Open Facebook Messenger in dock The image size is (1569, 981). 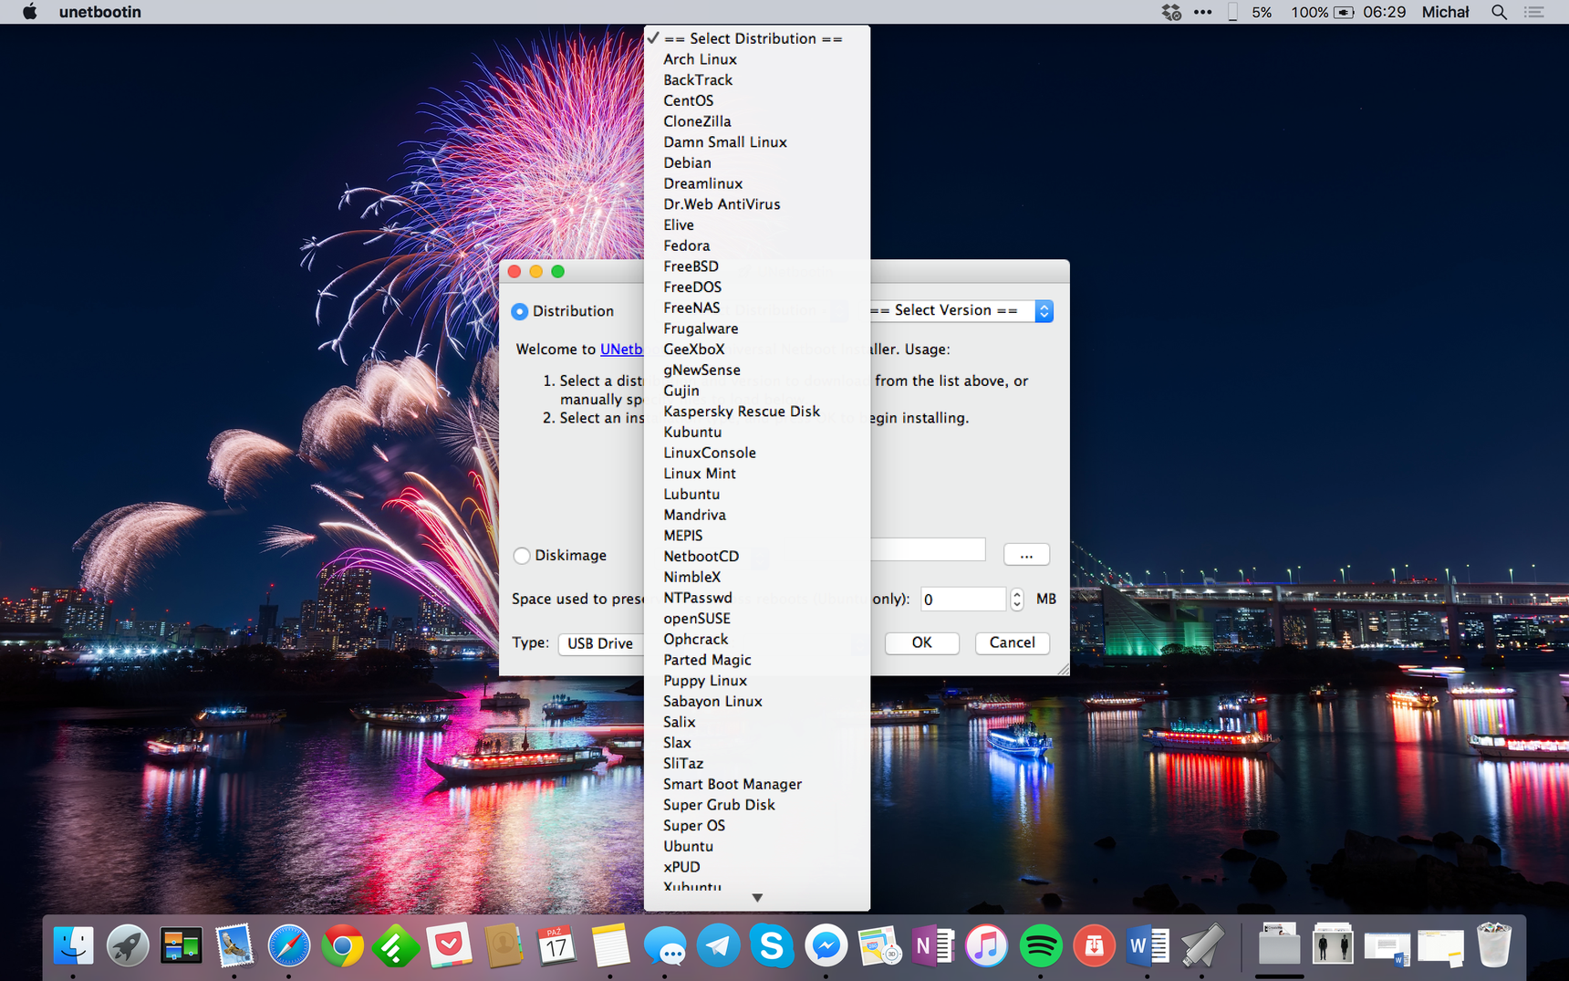(x=826, y=945)
